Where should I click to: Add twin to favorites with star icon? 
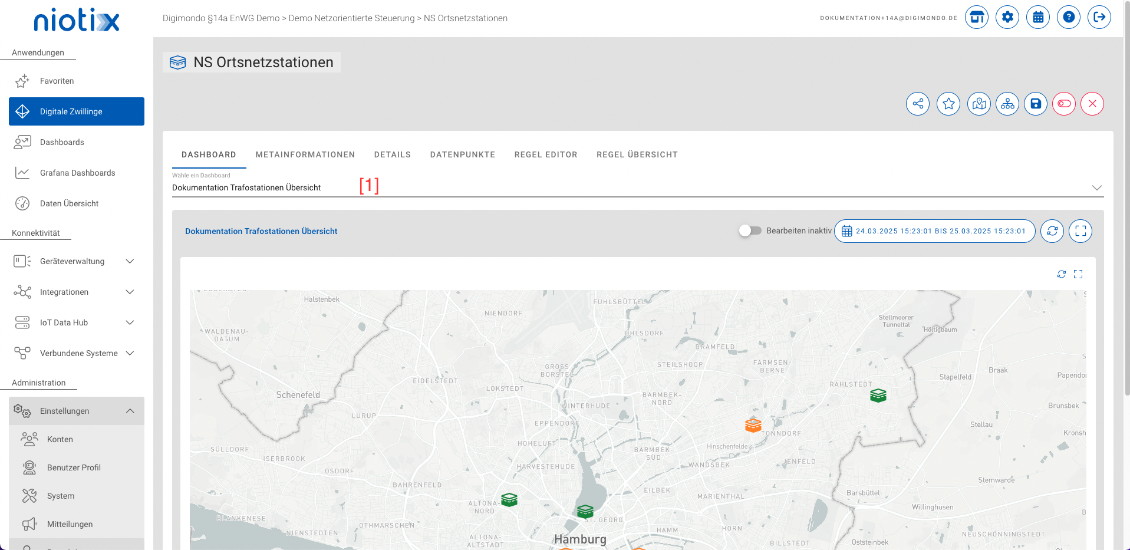[948, 104]
